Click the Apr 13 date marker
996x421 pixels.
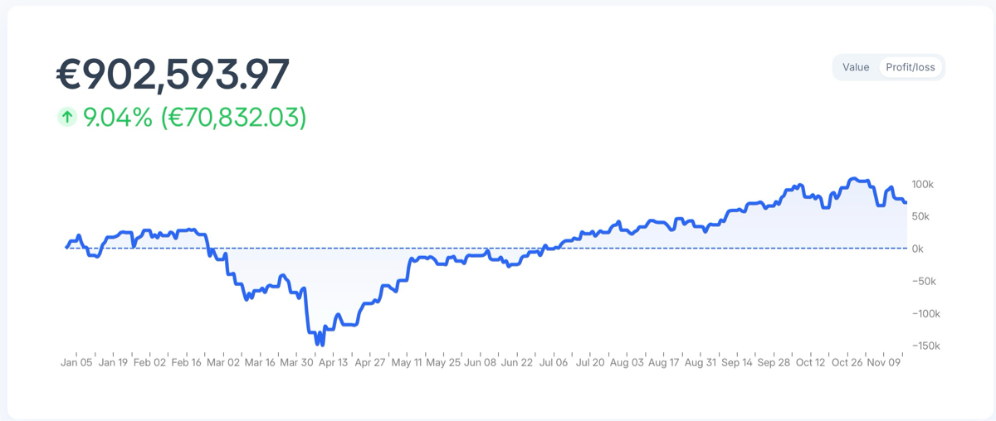pos(333,362)
